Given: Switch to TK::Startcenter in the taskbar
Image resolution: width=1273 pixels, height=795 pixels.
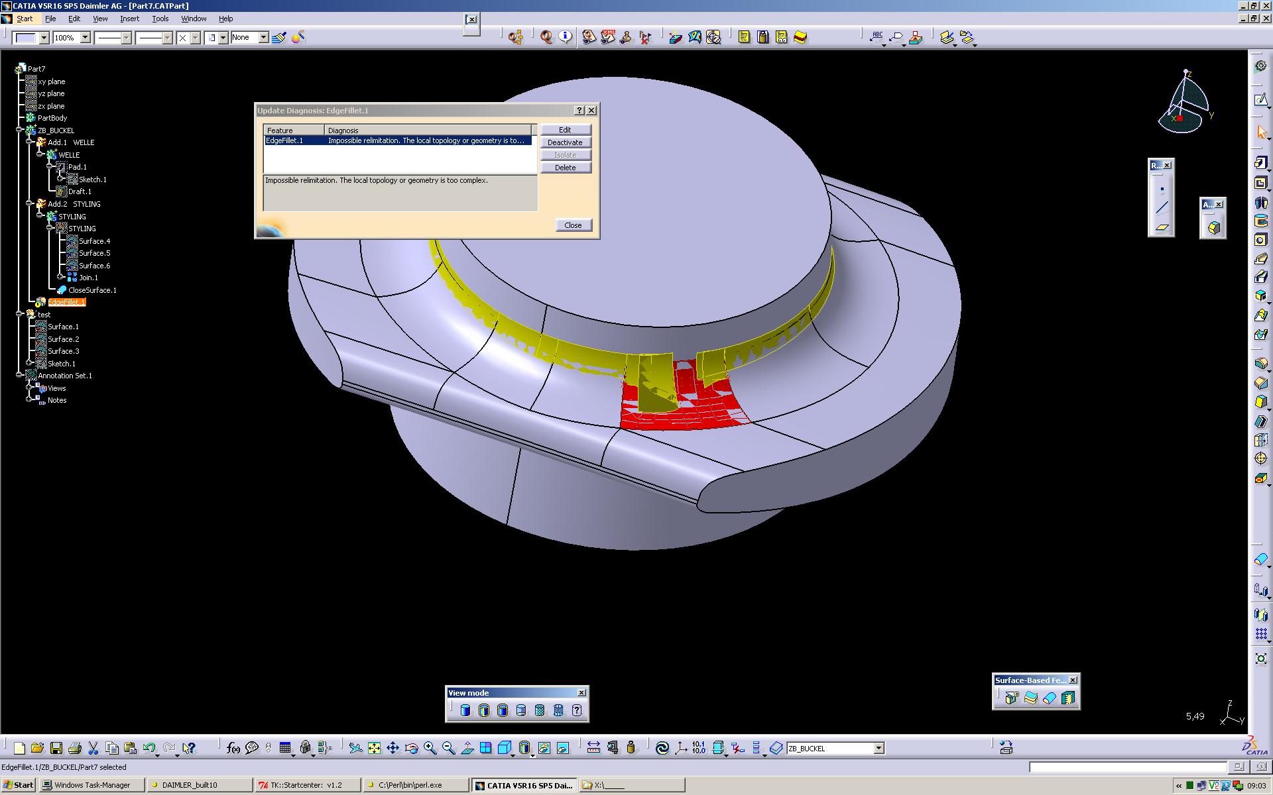Looking at the screenshot, I should coord(307,785).
